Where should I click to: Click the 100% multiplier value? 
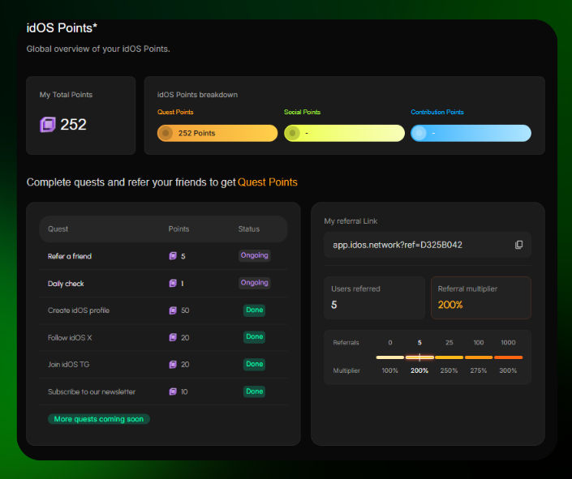point(389,370)
